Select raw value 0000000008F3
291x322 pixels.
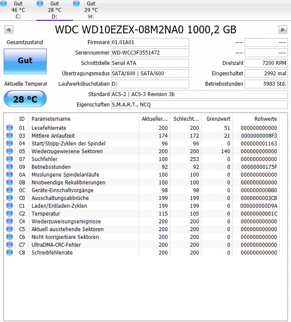click(x=259, y=136)
